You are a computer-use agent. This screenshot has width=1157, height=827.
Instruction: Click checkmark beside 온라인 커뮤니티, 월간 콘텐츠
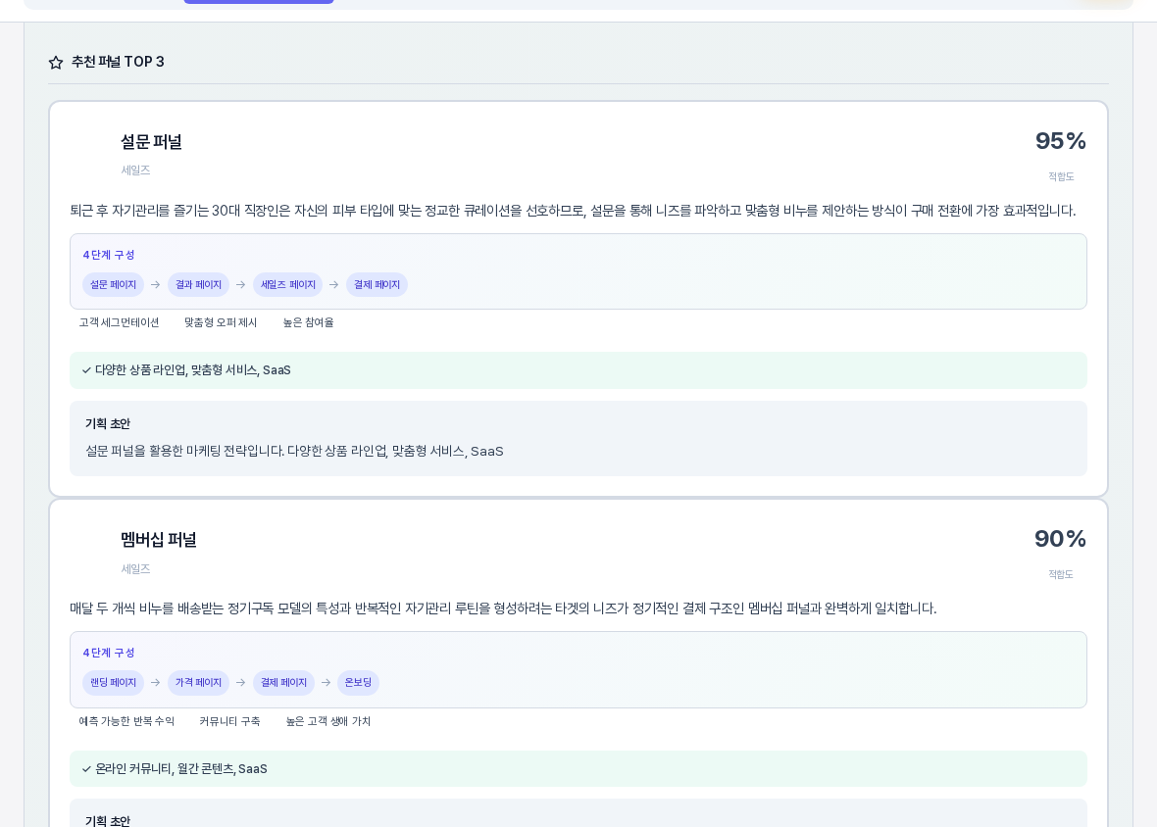86,769
